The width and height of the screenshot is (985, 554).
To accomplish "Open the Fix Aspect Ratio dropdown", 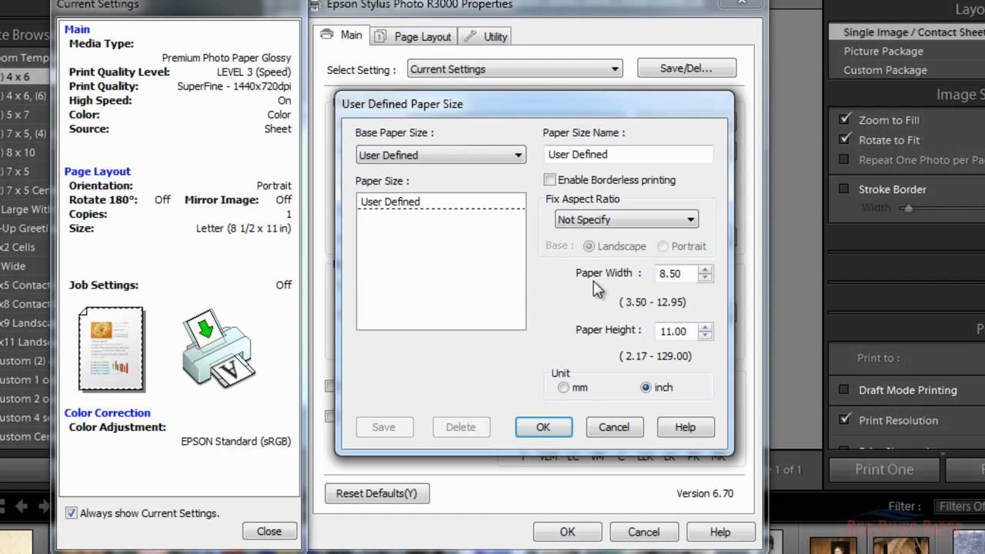I will pos(626,219).
